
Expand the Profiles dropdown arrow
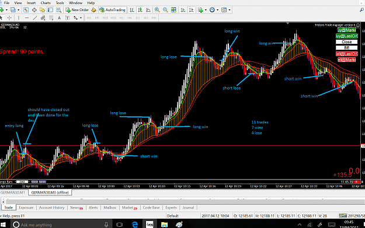18,10
